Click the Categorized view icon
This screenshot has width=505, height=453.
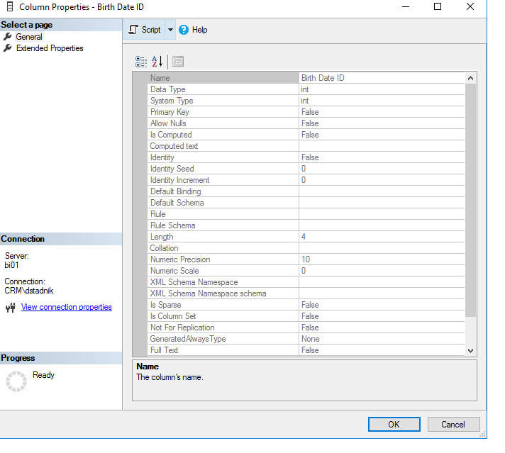(141, 62)
